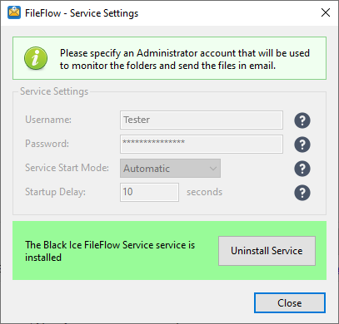Show help for Startup Delay
The height and width of the screenshot is (324, 339).
[x=302, y=193]
